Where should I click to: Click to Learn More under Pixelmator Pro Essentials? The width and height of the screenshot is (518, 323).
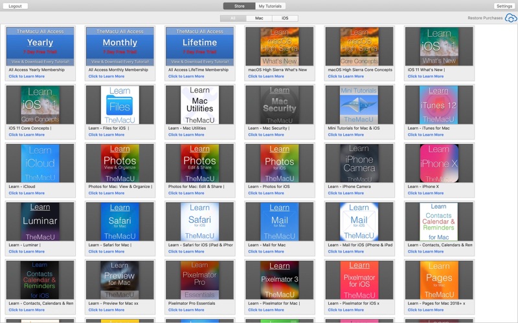pos(186,309)
